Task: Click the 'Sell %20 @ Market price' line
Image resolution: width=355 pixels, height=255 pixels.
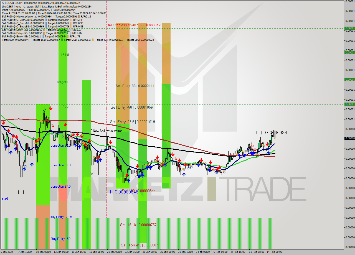Action: (x=46, y=16)
